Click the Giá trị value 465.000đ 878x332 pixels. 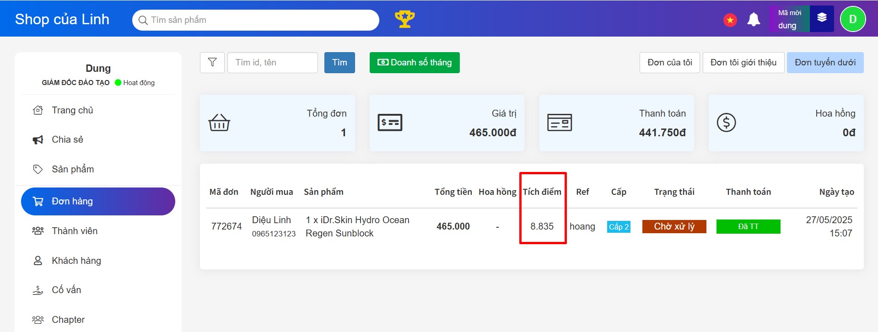coord(493,133)
